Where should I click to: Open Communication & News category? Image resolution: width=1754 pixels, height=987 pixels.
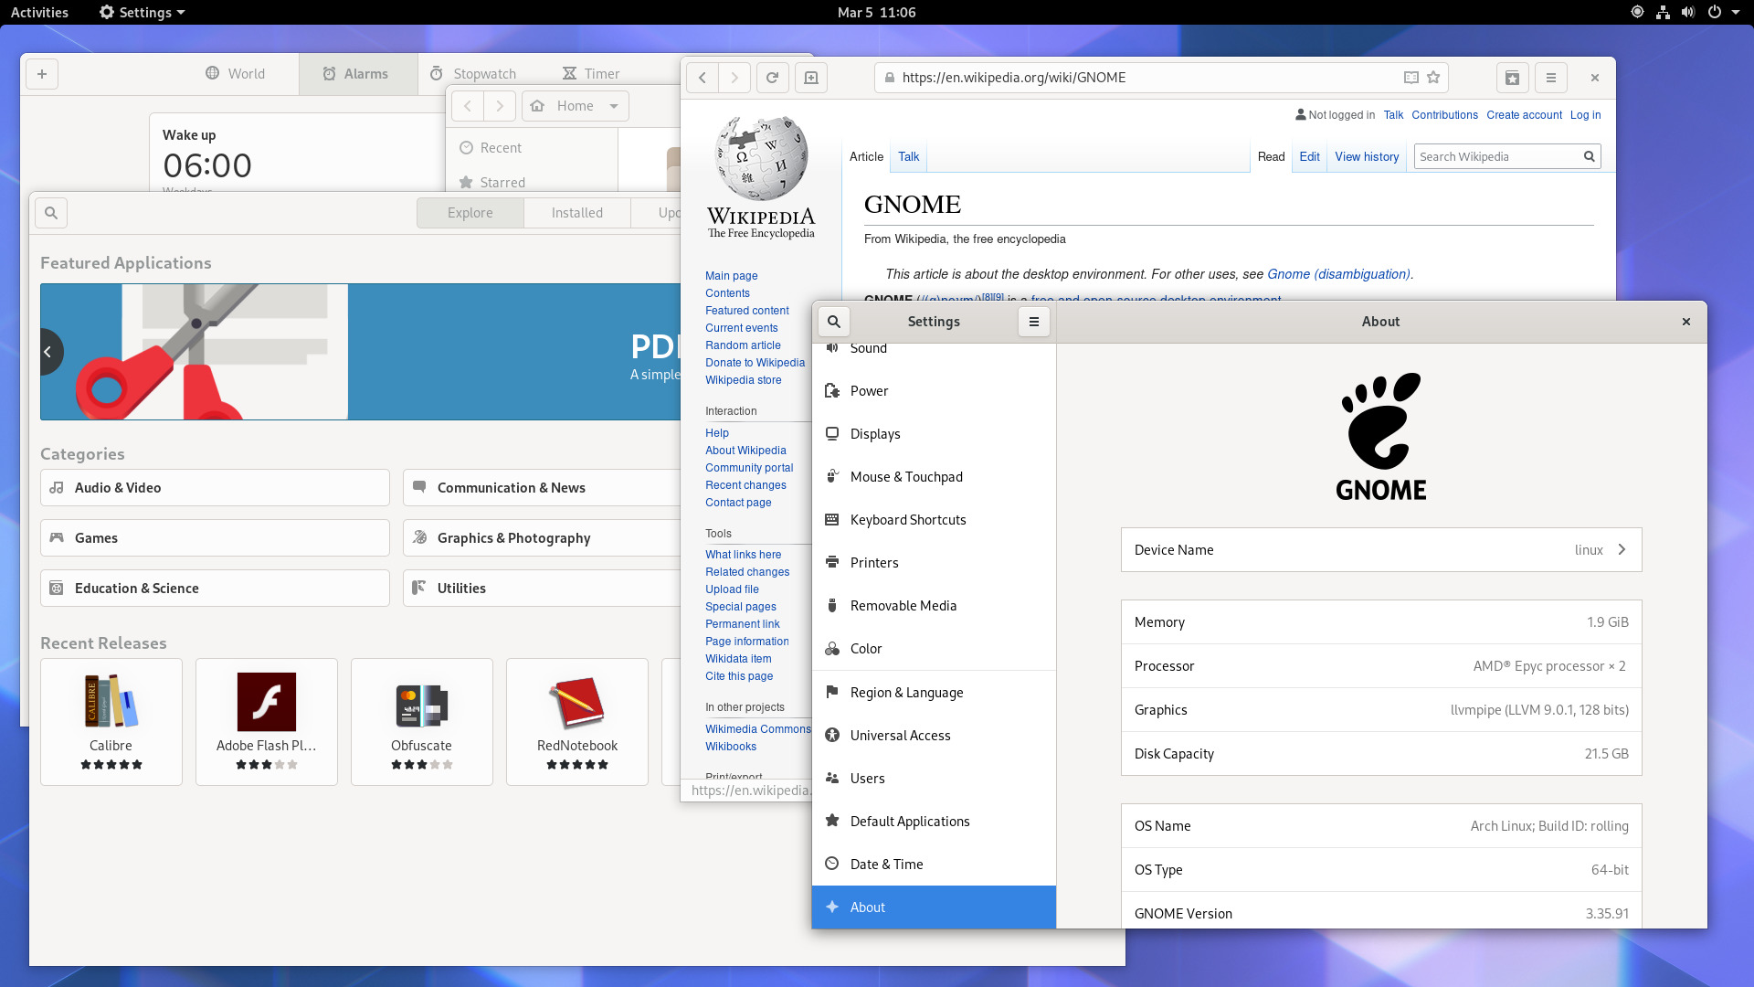pos(543,488)
